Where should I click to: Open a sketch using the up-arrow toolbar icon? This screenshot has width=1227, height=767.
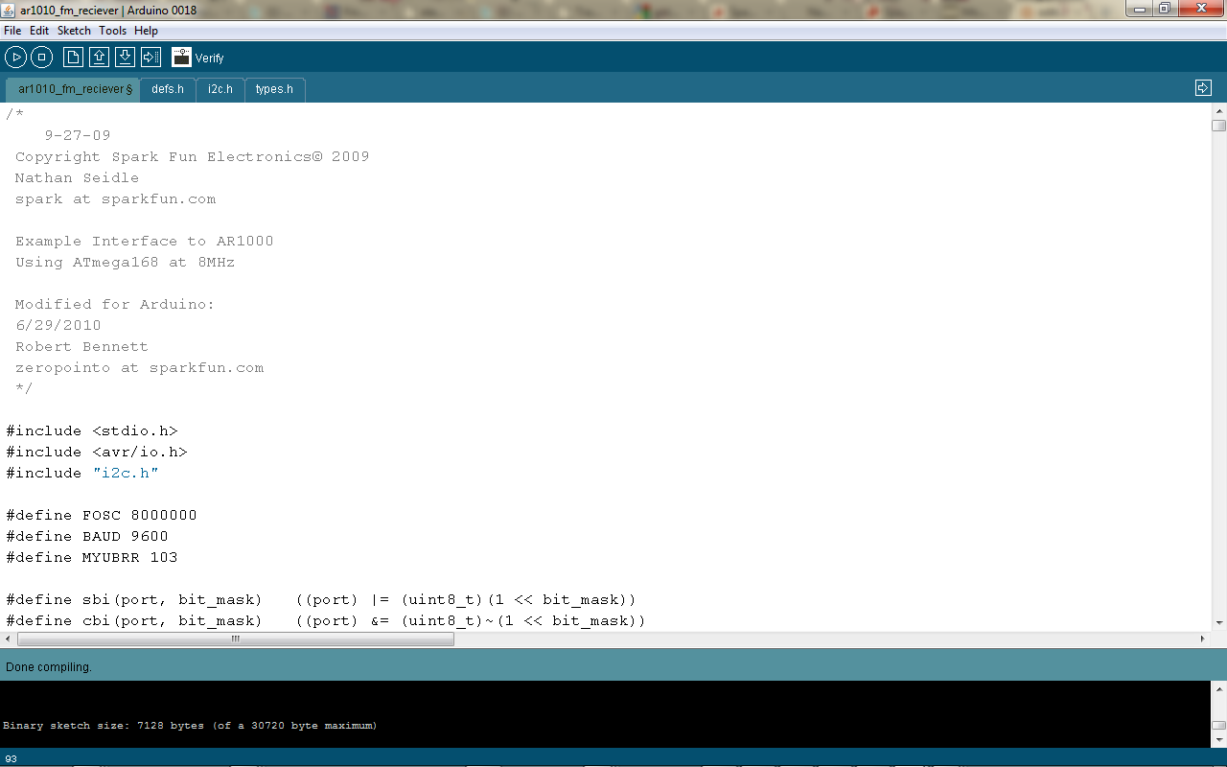(99, 57)
